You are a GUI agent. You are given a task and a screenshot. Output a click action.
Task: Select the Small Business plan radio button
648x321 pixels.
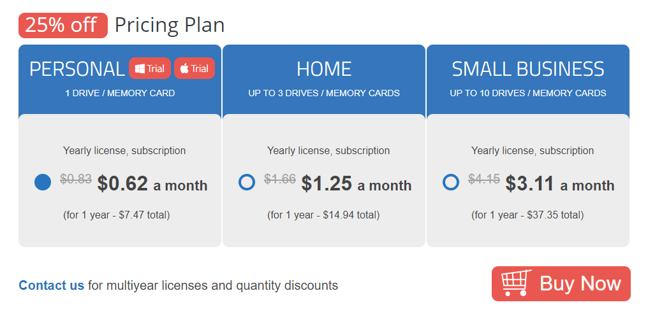pos(451,182)
